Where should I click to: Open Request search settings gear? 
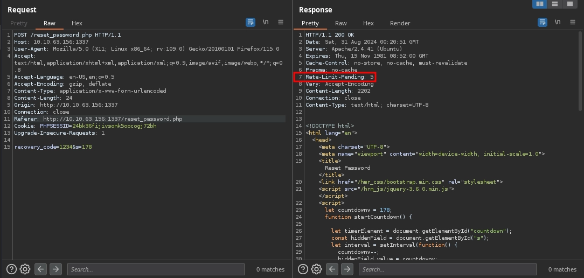coord(25,269)
